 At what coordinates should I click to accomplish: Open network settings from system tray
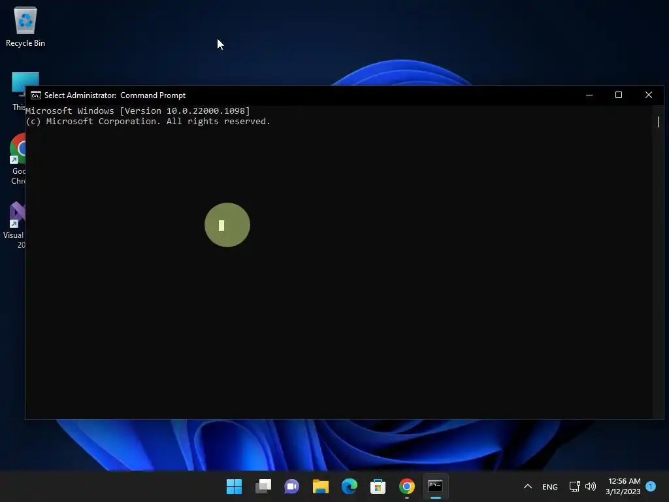click(x=575, y=486)
